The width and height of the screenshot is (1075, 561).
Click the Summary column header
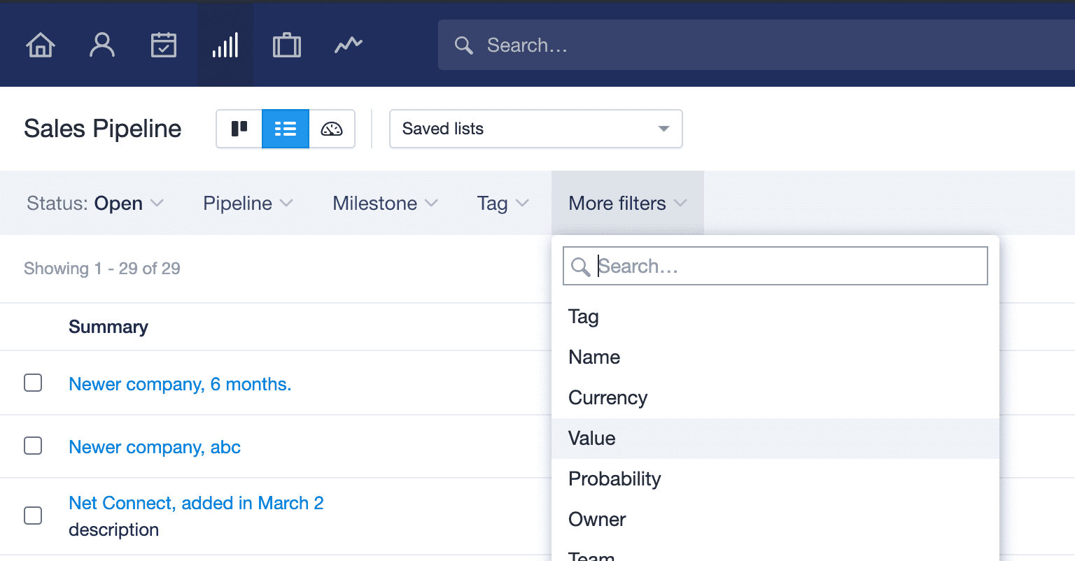point(108,327)
